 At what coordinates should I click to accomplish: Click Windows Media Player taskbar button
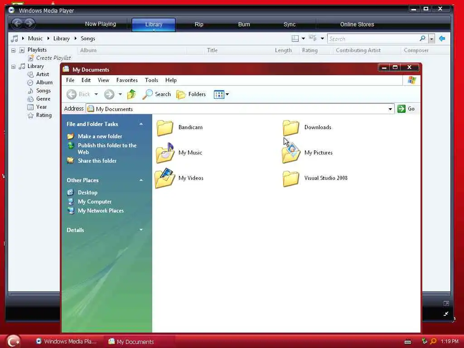66,342
